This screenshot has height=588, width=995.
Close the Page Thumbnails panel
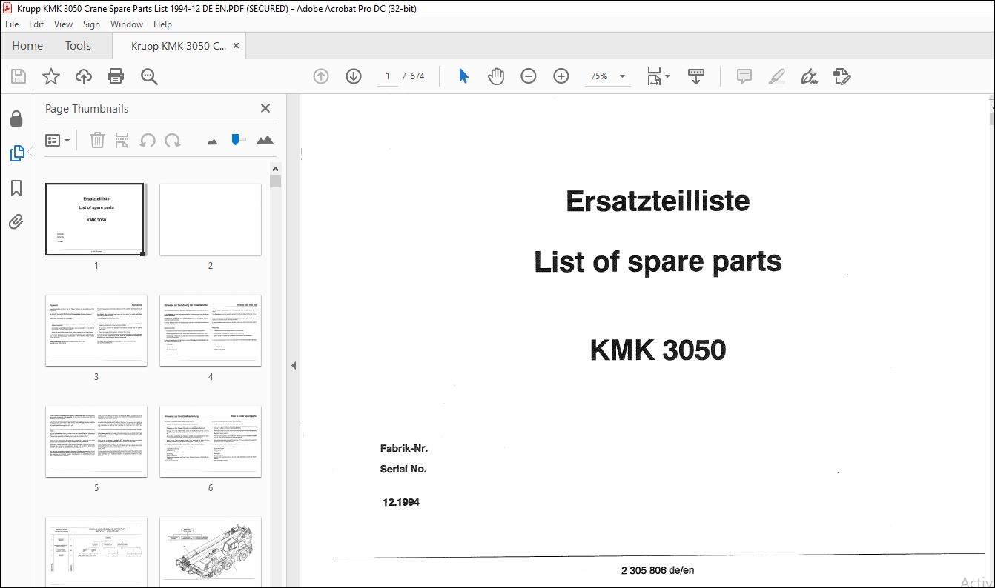tap(265, 108)
